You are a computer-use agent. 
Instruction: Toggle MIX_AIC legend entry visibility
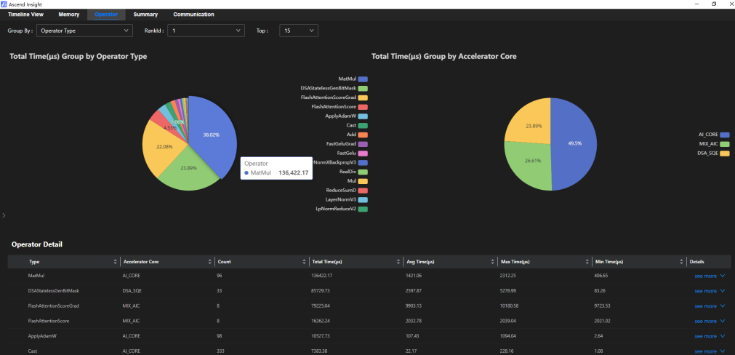(x=715, y=143)
